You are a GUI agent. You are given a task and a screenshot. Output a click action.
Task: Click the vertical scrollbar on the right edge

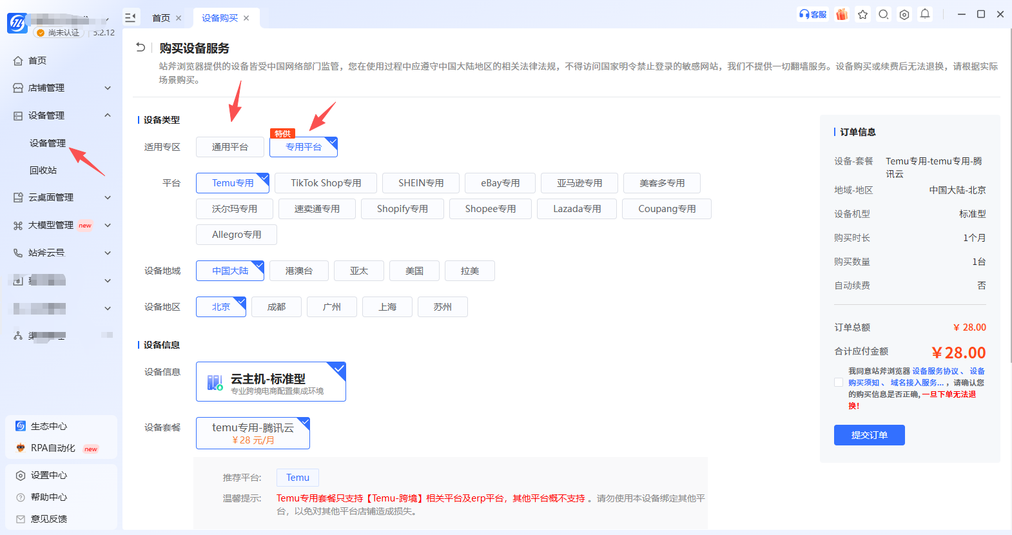pyautogui.click(x=1009, y=193)
